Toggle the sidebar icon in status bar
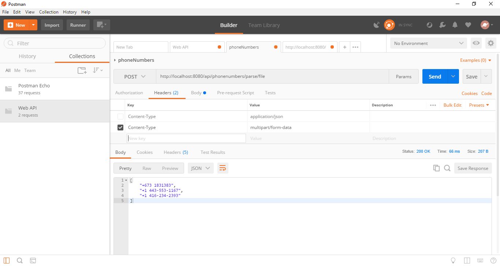Screen dimensions: 500x266 pyautogui.click(x=7, y=261)
